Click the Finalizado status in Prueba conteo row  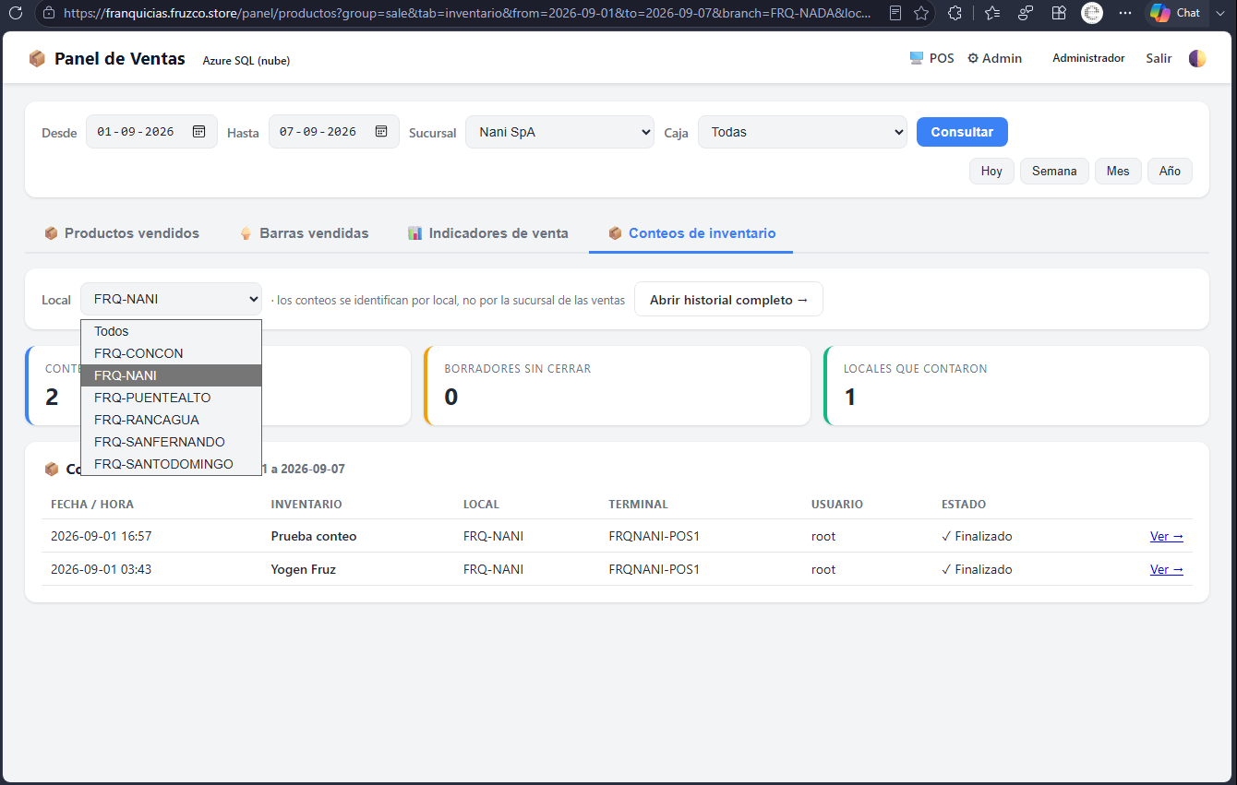point(977,536)
